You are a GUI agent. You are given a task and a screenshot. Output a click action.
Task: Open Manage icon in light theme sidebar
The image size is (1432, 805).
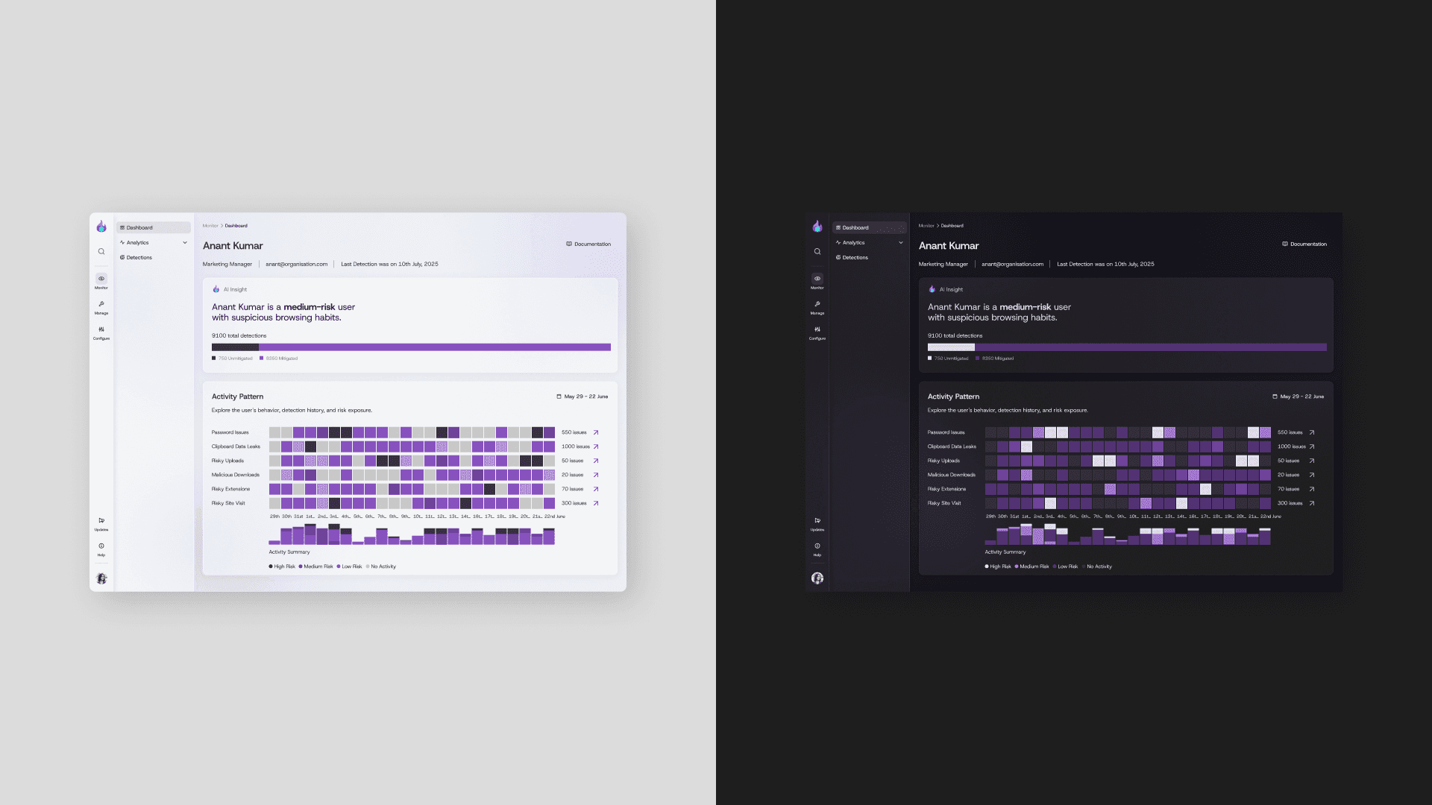tap(101, 305)
